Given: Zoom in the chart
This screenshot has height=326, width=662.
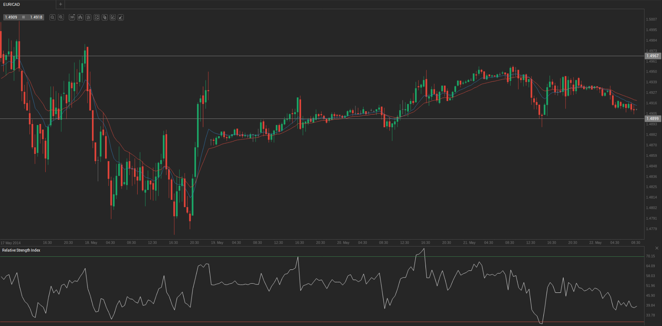Looking at the screenshot, I should [61, 17].
